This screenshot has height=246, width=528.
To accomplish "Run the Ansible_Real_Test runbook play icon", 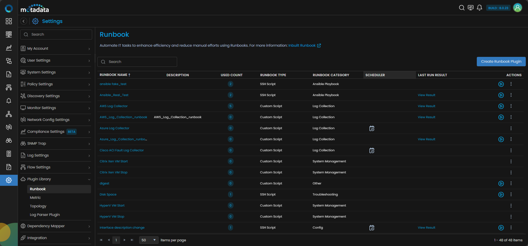I will 501,95.
